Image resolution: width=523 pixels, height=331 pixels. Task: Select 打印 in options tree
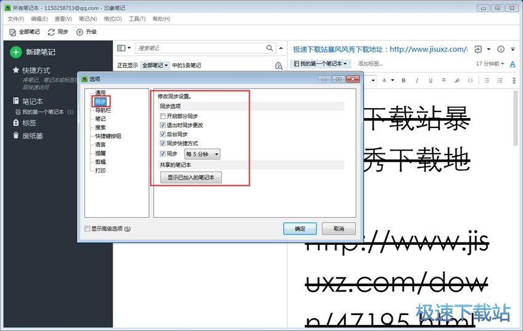tap(100, 170)
